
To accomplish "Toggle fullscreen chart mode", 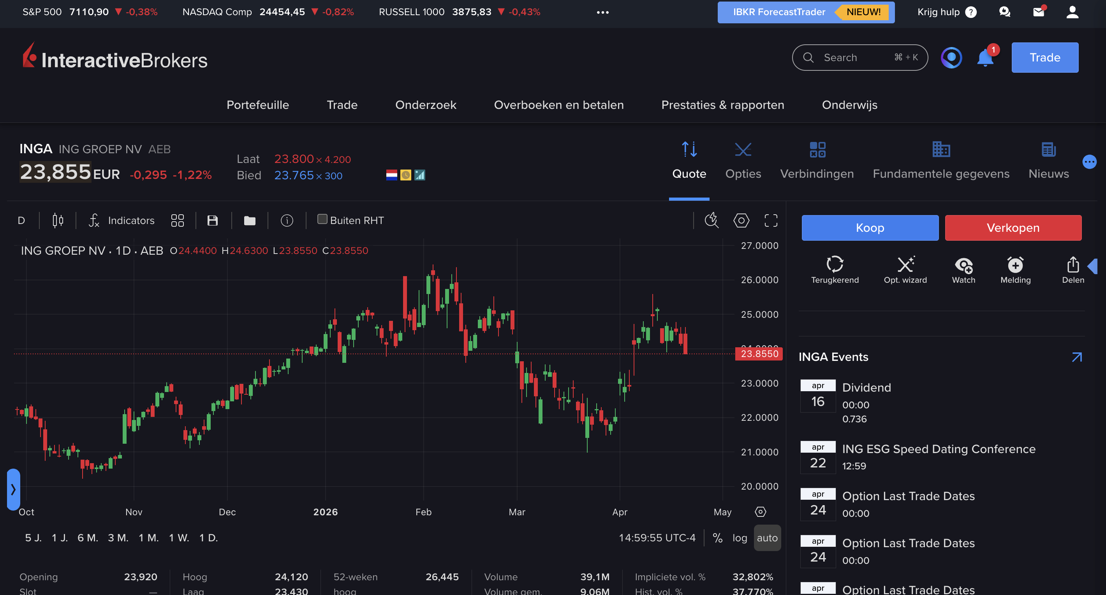I will coord(771,220).
